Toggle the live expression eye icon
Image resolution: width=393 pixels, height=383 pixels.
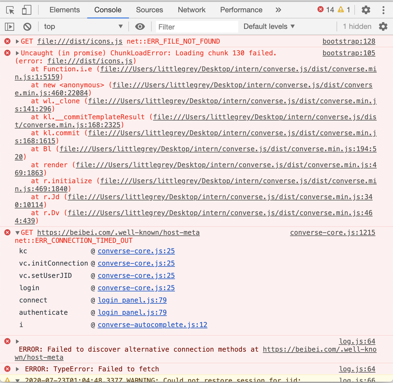[x=140, y=26]
